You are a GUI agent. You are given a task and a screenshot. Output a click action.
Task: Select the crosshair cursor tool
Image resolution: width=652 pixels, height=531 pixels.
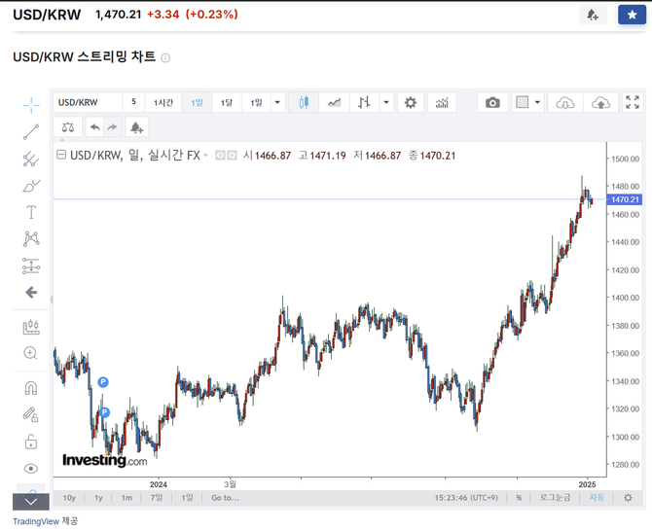point(31,105)
